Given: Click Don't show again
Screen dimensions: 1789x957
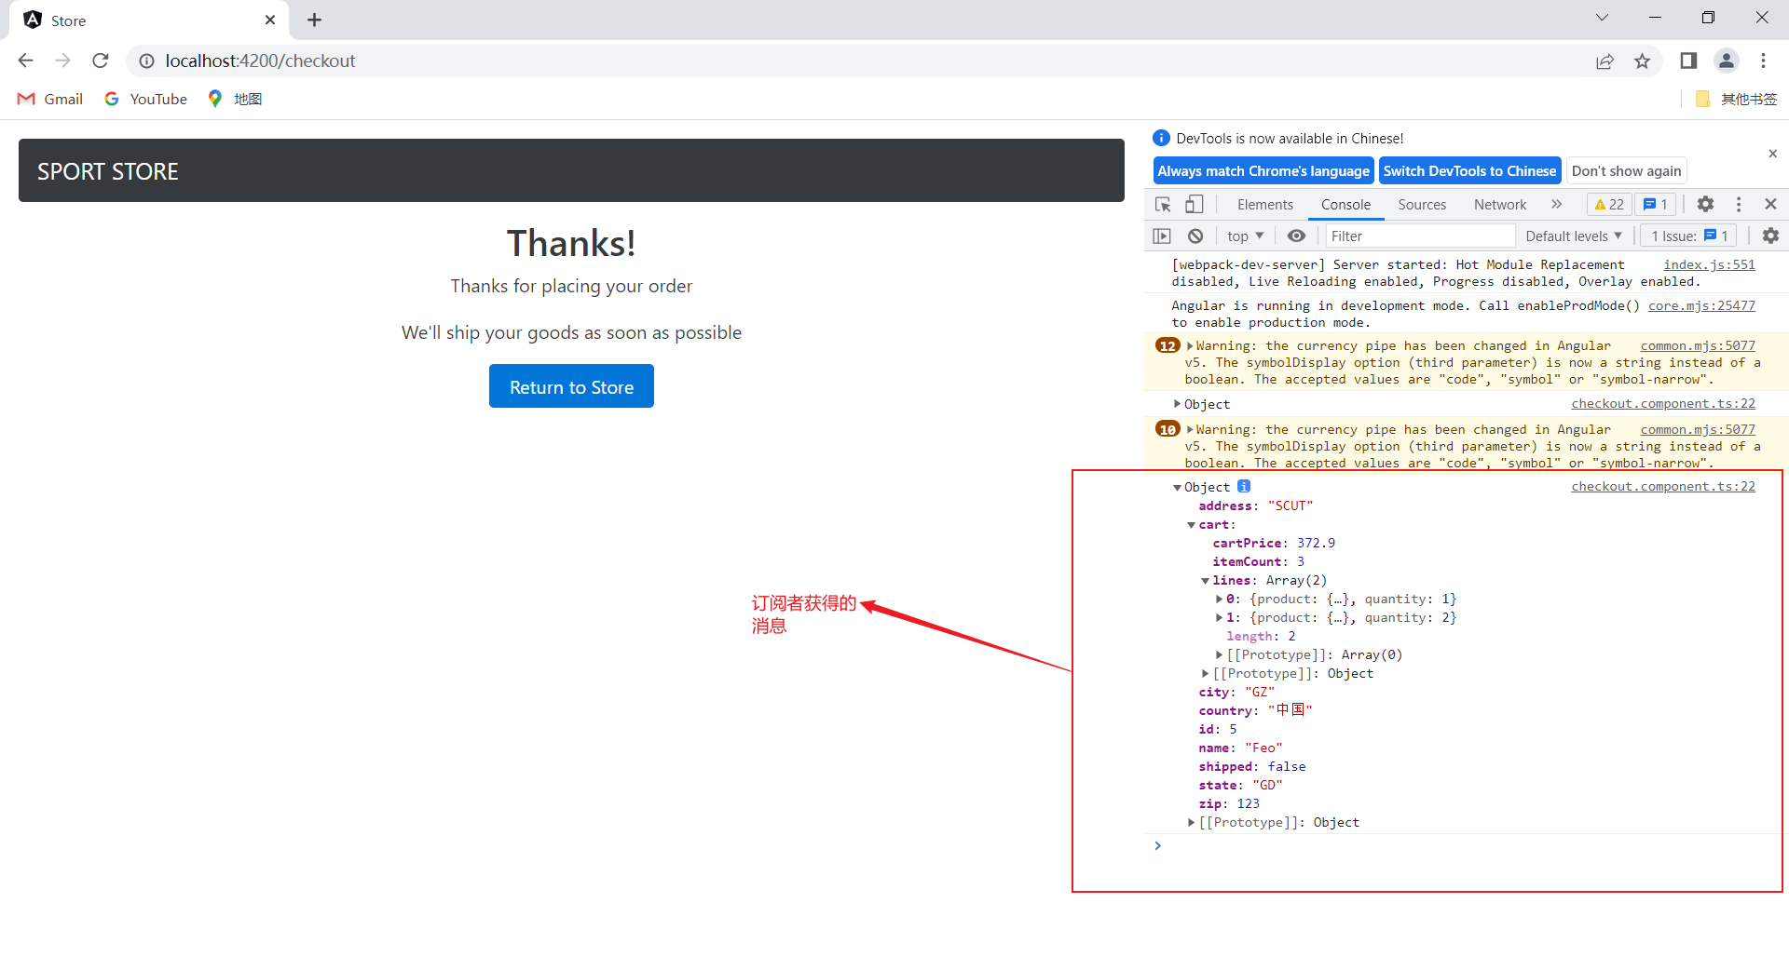Looking at the screenshot, I should click(1626, 171).
